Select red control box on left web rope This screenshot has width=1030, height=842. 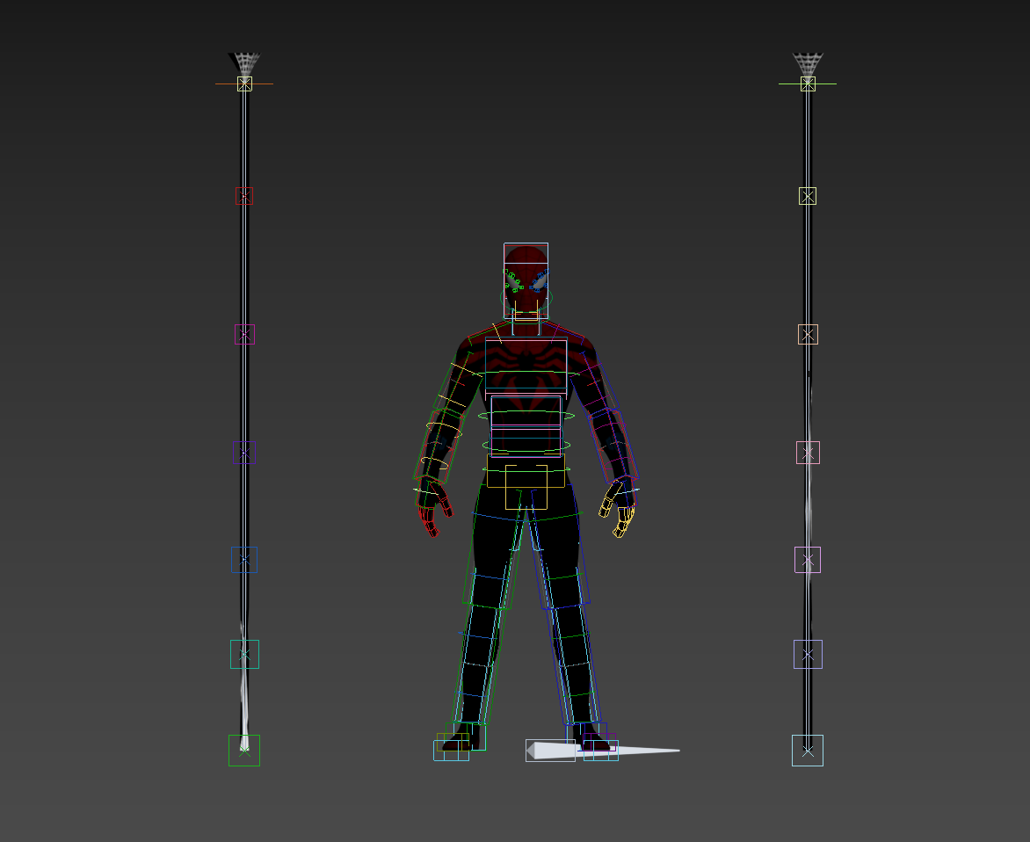[244, 196]
